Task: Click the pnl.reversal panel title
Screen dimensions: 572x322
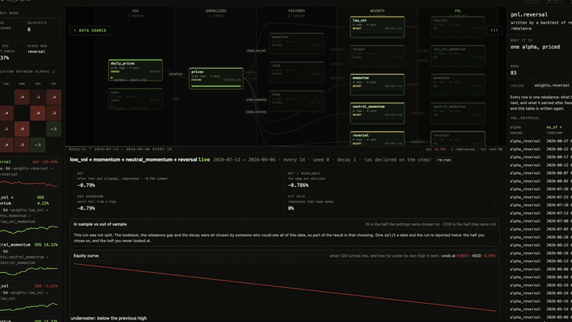Action: 529,15
